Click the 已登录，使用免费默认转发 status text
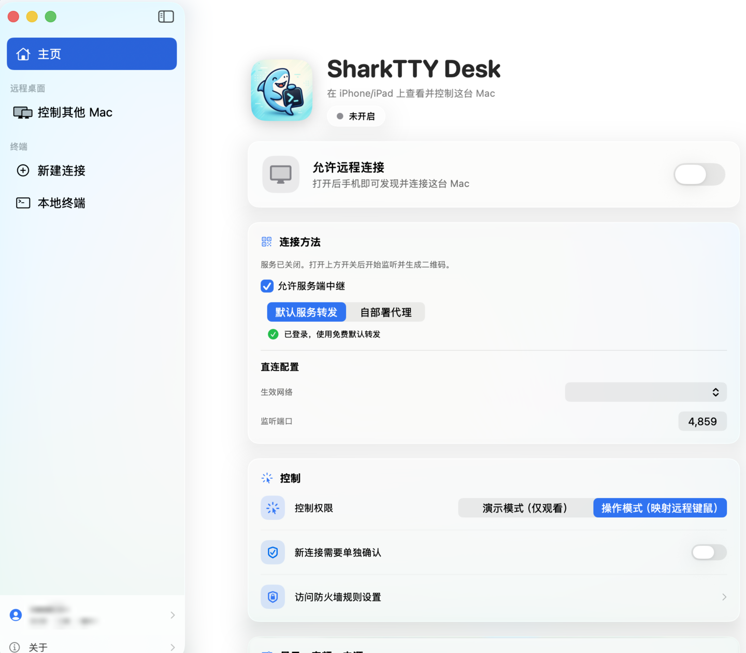746x653 pixels. coord(332,335)
